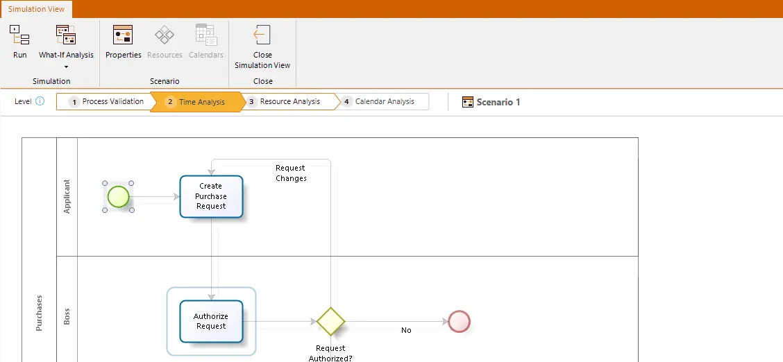Switch to Resource Analysis level

click(289, 102)
